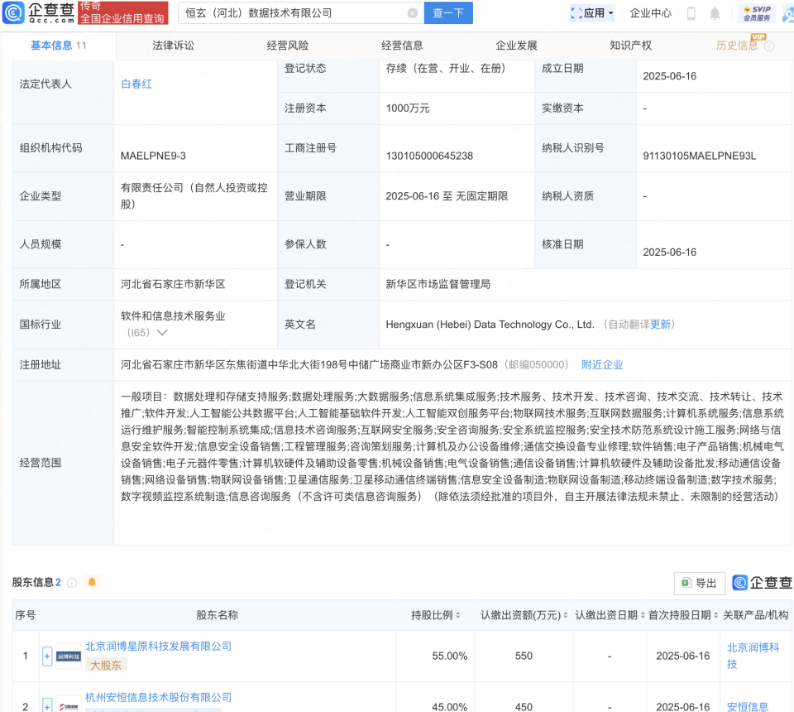Open 北京润博星原科技发展有限公司 link

point(158,646)
